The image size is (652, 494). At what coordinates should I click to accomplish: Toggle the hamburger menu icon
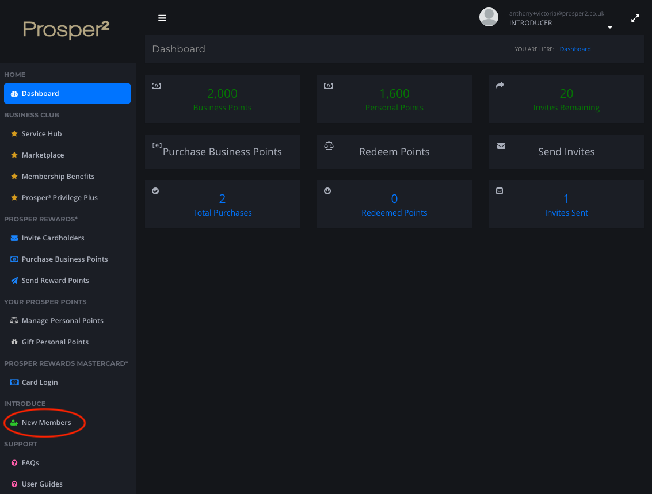(162, 18)
